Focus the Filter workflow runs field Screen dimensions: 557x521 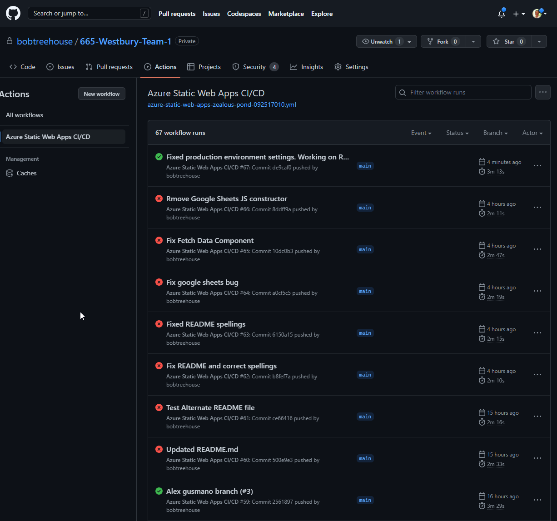coord(463,92)
